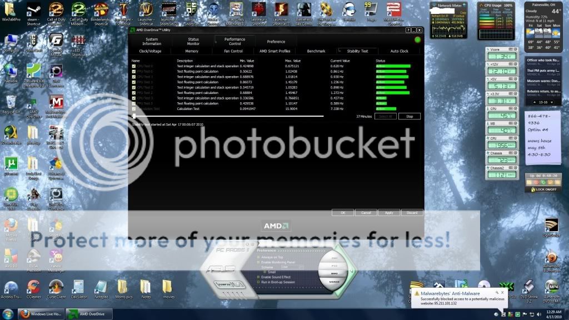The width and height of the screenshot is (569, 320).
Task: Open the Computer desktop icon
Action: 11,43
